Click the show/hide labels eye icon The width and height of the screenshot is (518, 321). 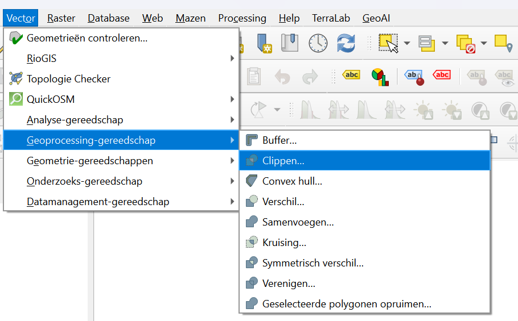click(505, 78)
